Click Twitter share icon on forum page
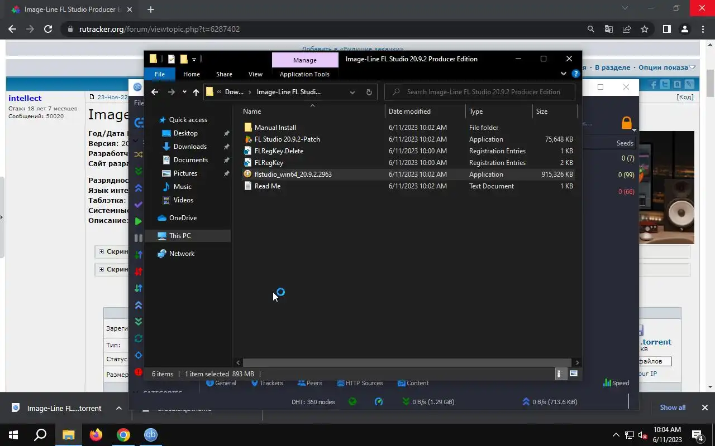Viewport: 715px width, 446px height. (x=665, y=85)
